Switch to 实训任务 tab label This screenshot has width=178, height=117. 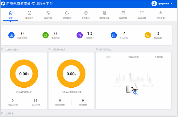pos(29,18)
